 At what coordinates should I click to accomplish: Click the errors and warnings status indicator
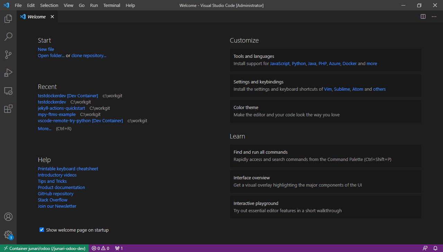click(100, 248)
